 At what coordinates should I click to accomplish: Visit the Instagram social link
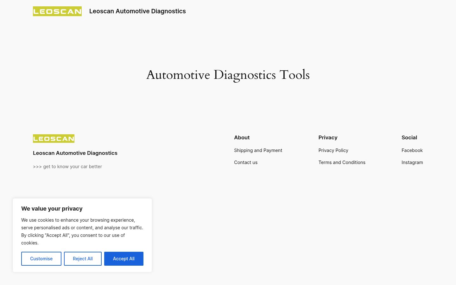click(x=412, y=162)
